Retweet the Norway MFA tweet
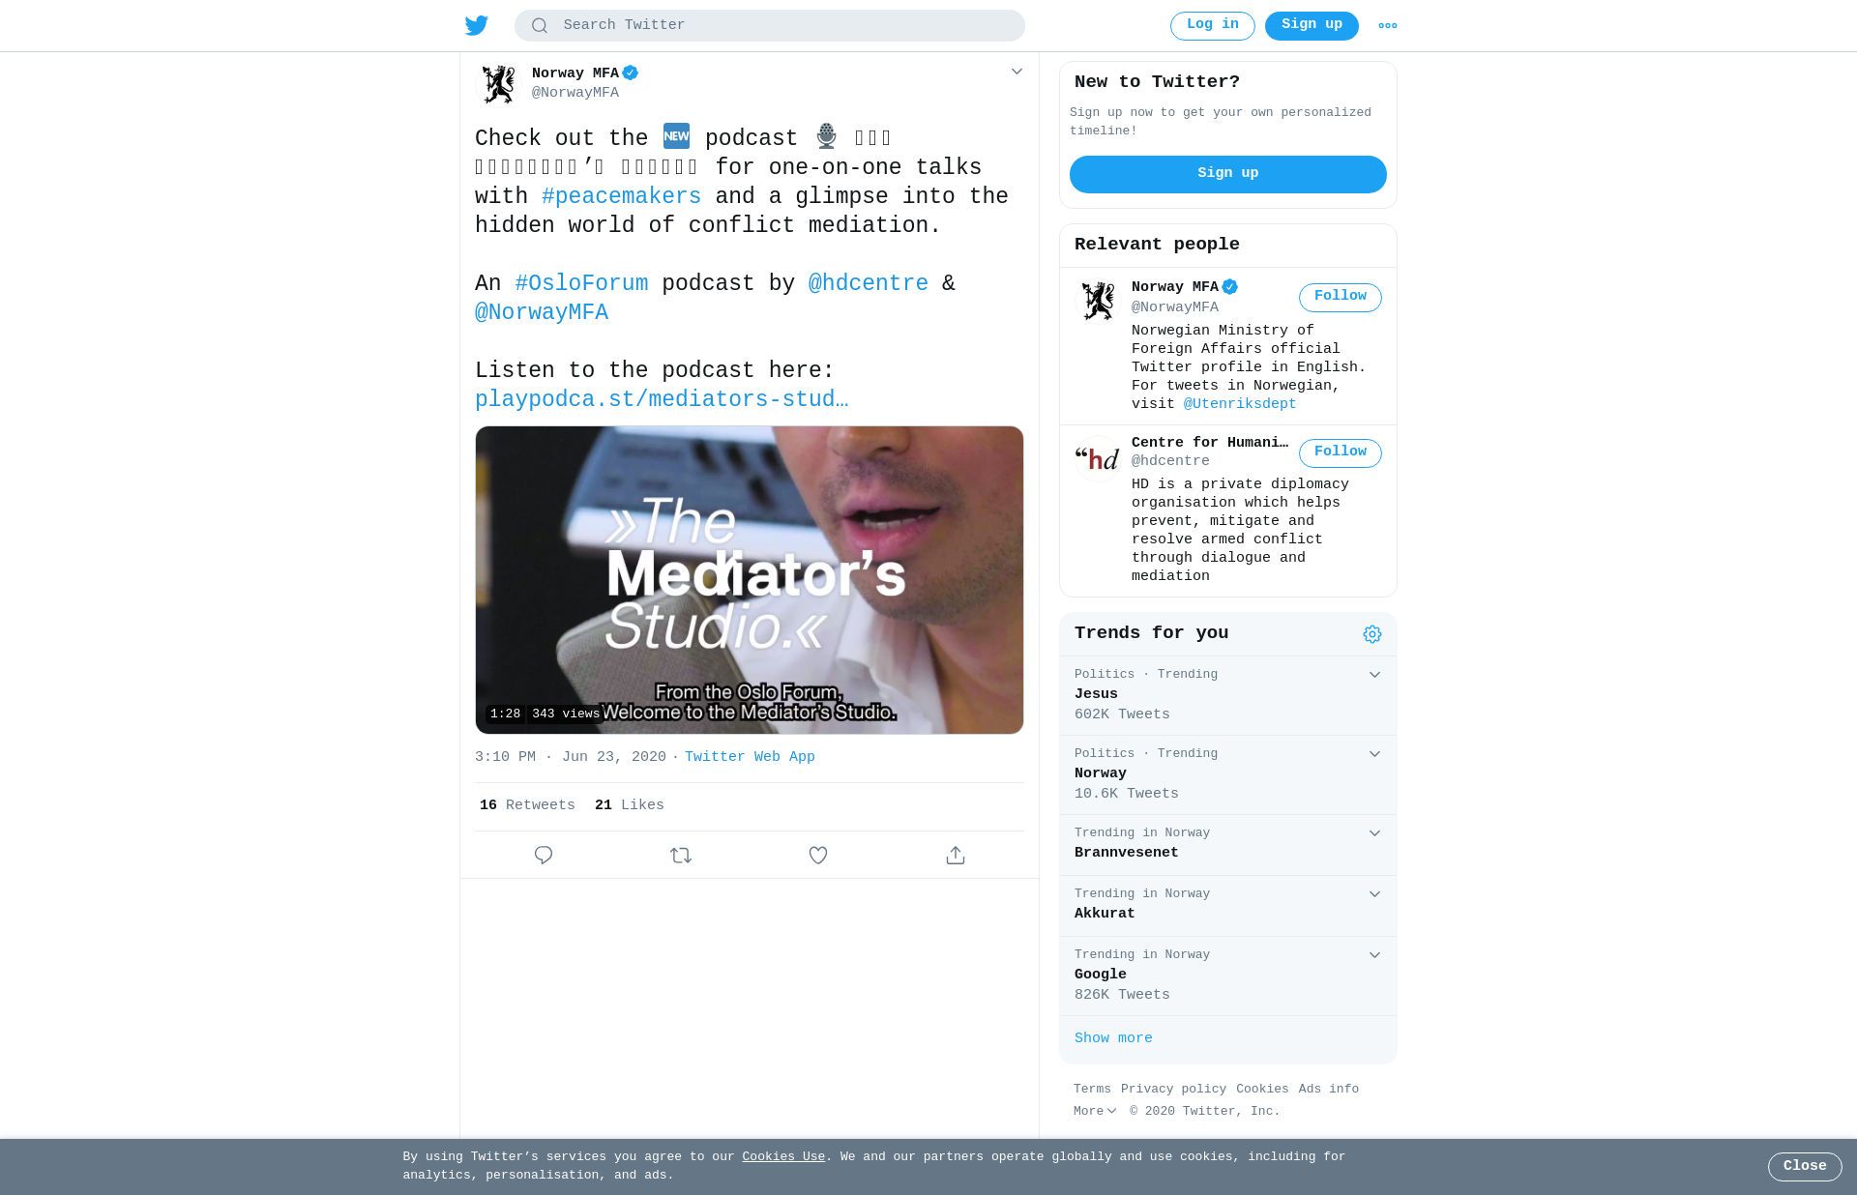Screen dimensions: 1857x1195 (x=681, y=856)
